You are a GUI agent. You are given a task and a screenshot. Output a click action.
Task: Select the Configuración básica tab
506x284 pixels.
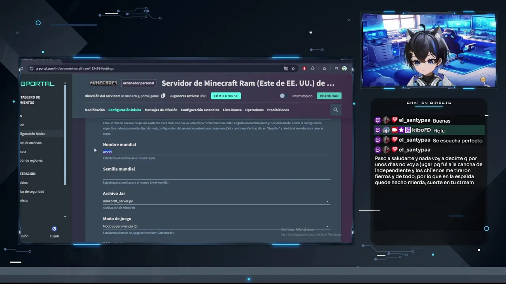125,110
